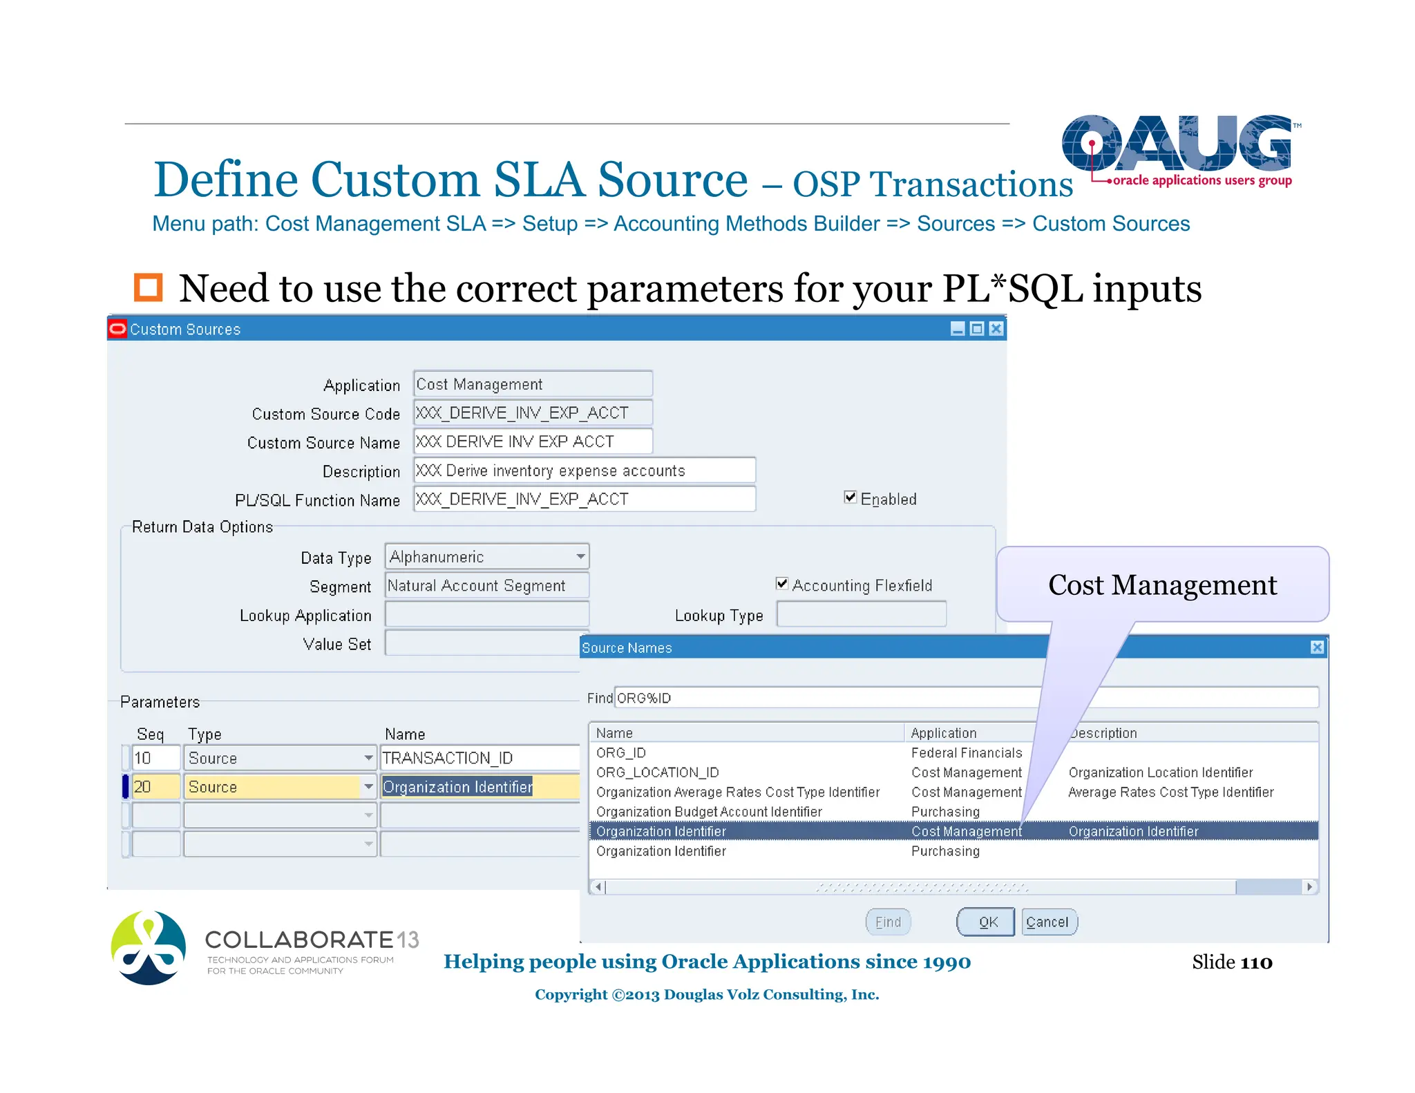Click the Find button in Source Names
1415x1093 pixels.
888,922
